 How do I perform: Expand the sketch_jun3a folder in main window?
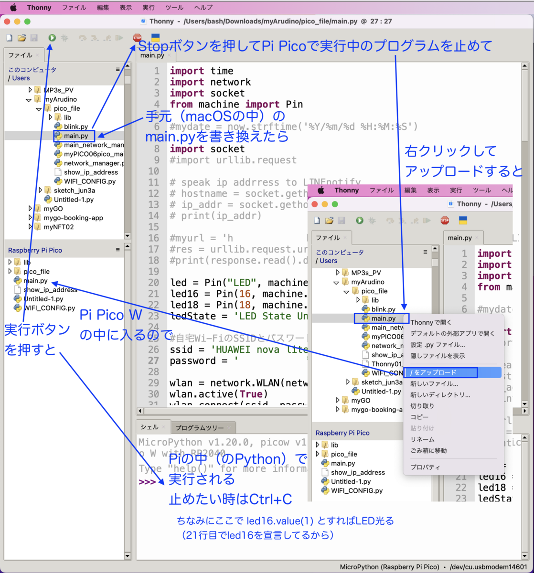41,190
